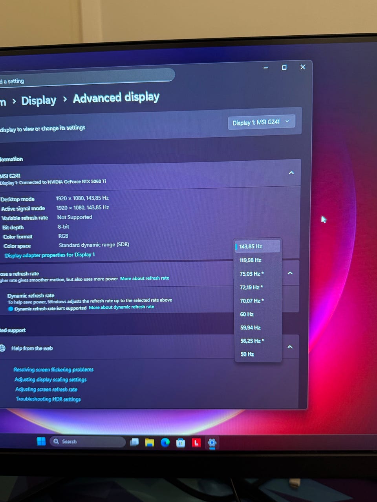Click the Variable refresh rate Not Supported value
The height and width of the screenshot is (502, 377).
(x=75, y=217)
